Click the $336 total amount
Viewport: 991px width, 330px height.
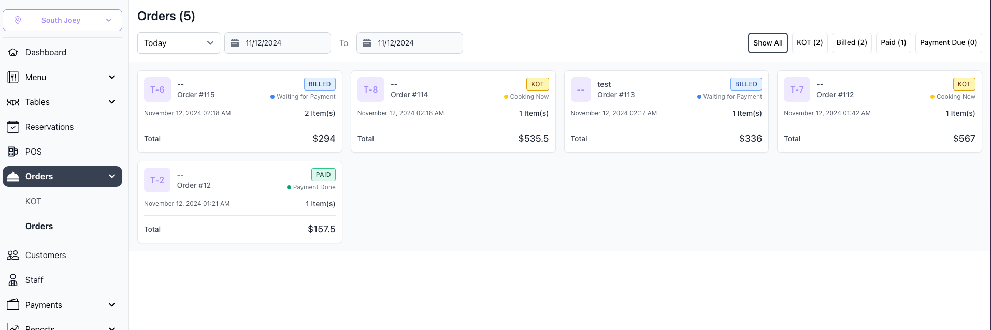coord(751,139)
